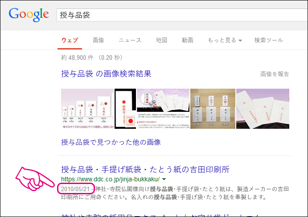Click 授与品袋で見つかった他の画像 link
The image size is (308, 217).
(111, 142)
